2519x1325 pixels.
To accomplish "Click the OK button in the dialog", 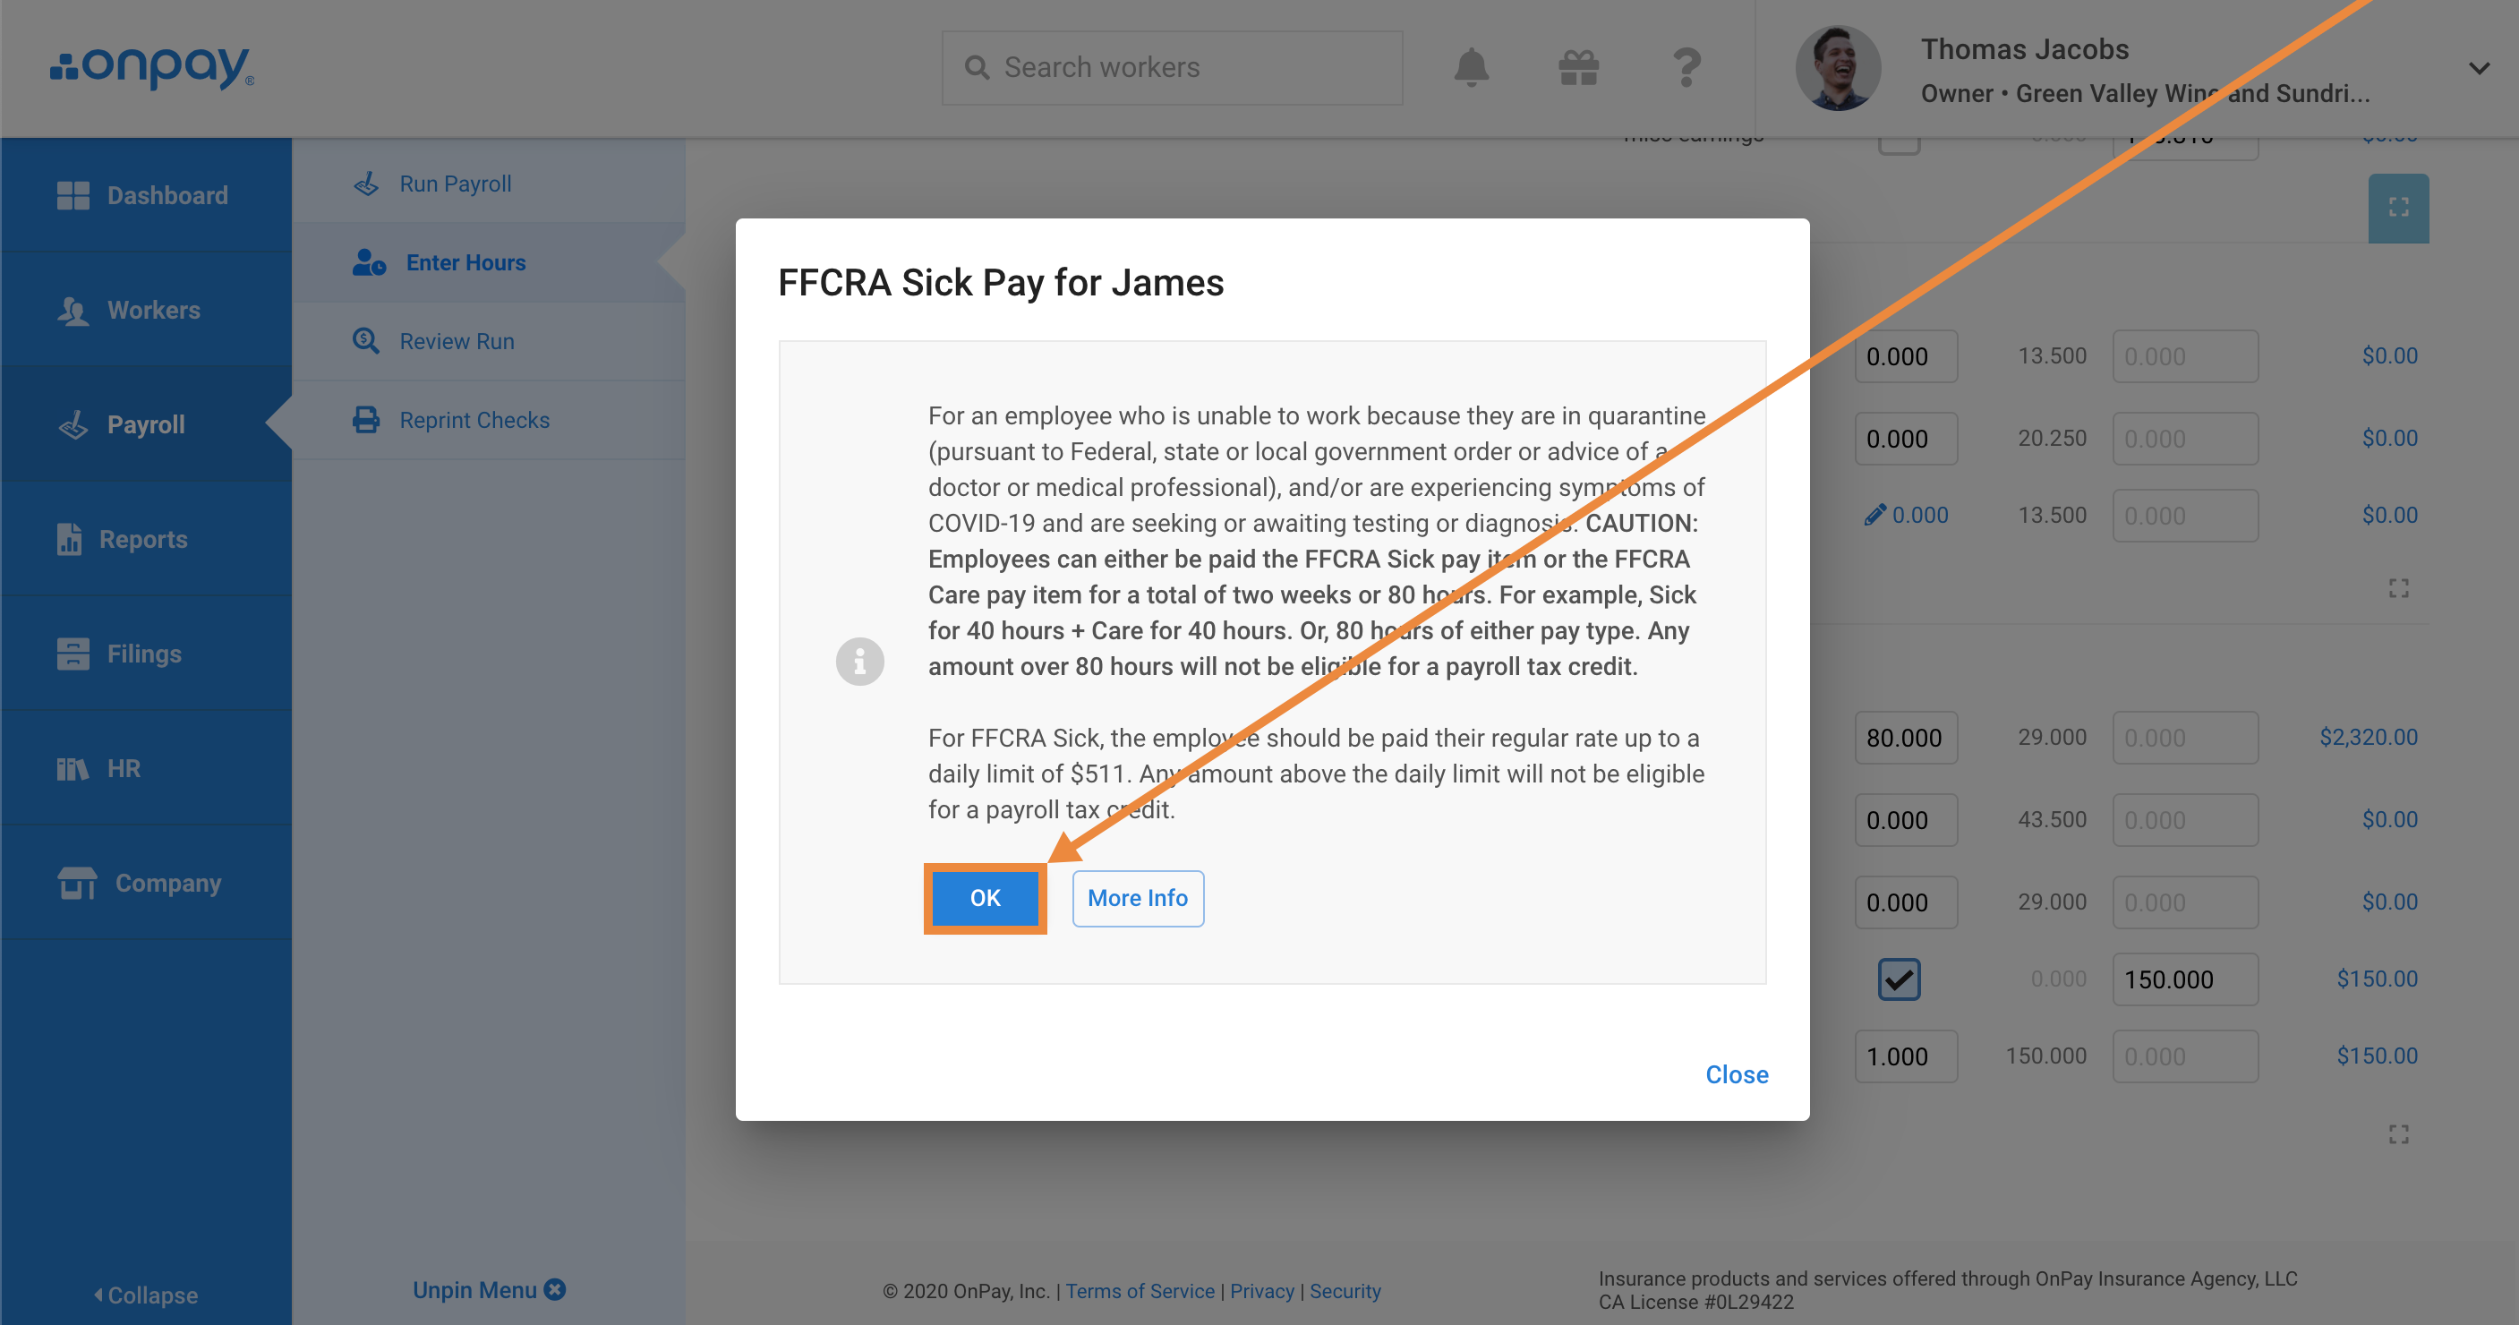I will click(985, 898).
